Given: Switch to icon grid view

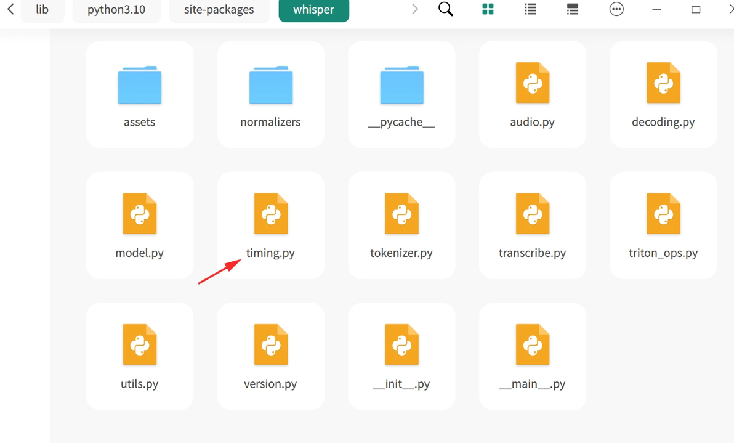Looking at the screenshot, I should pos(488,9).
